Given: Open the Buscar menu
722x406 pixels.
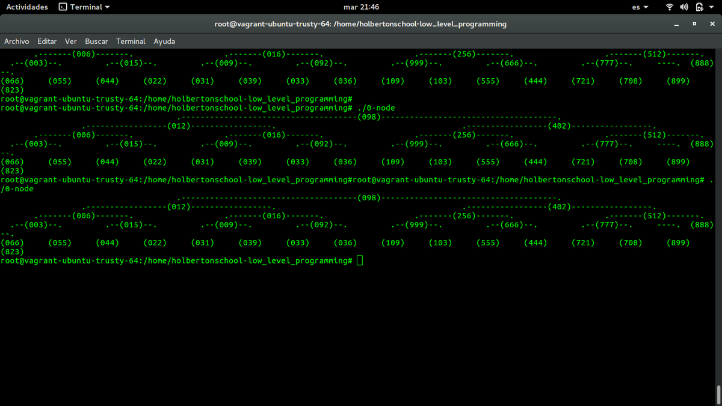Looking at the screenshot, I should [96, 42].
